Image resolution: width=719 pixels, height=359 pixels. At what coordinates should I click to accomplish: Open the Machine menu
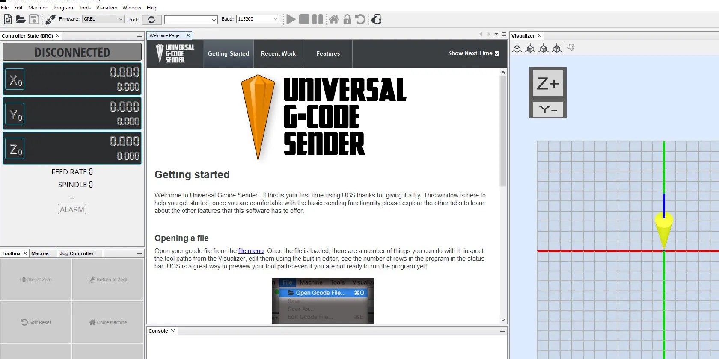click(x=38, y=8)
